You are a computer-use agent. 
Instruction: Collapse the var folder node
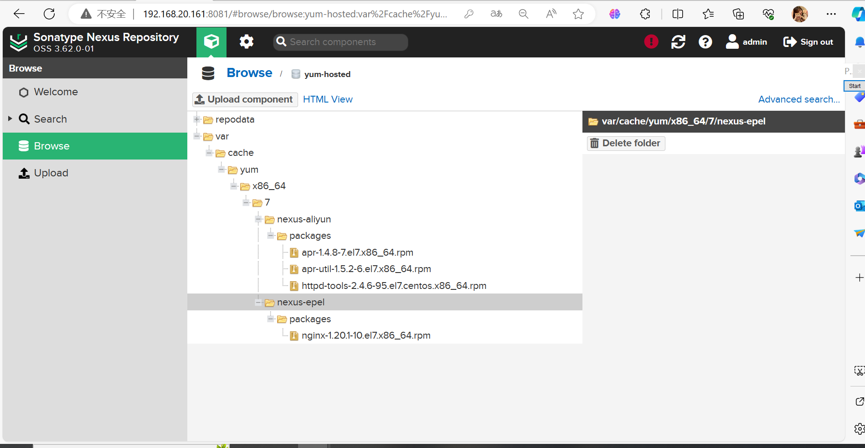click(x=197, y=136)
